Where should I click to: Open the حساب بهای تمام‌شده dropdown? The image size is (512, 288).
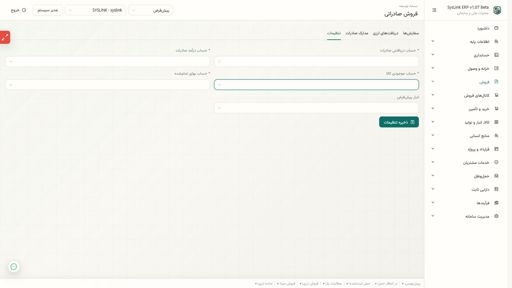click(x=108, y=85)
